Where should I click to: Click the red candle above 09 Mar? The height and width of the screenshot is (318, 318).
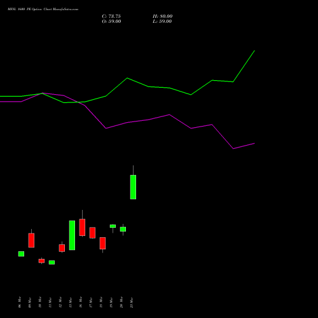pyautogui.click(x=31, y=240)
